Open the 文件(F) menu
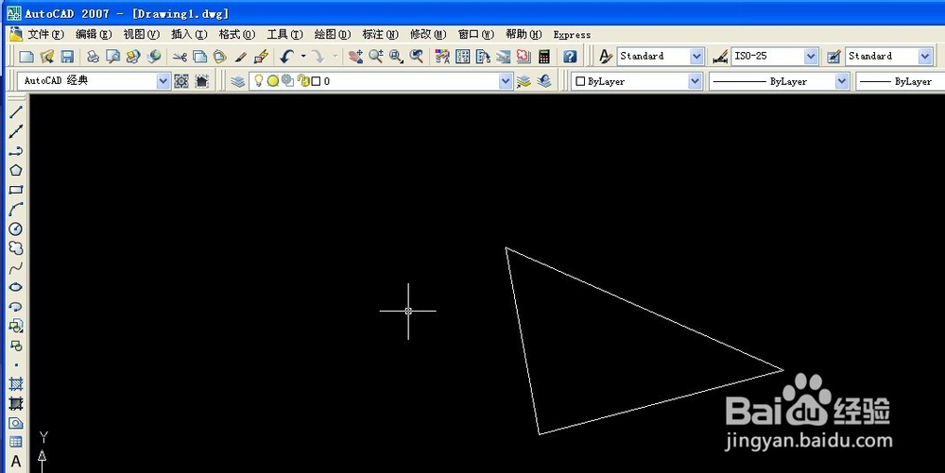This screenshot has width=945, height=473. pos(45,34)
